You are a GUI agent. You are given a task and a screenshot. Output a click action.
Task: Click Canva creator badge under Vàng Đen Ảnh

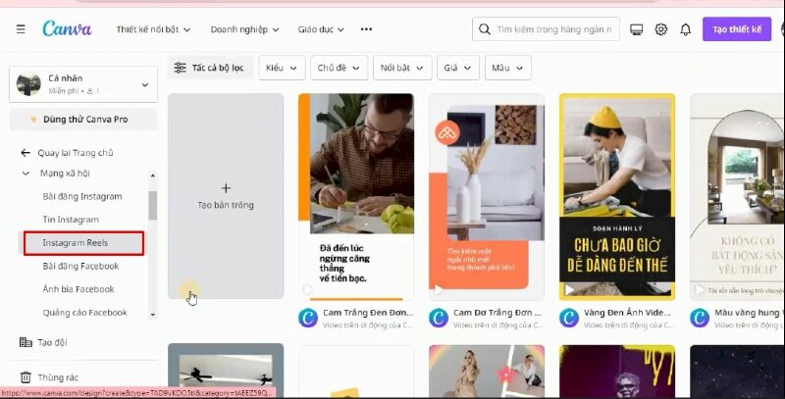point(569,318)
